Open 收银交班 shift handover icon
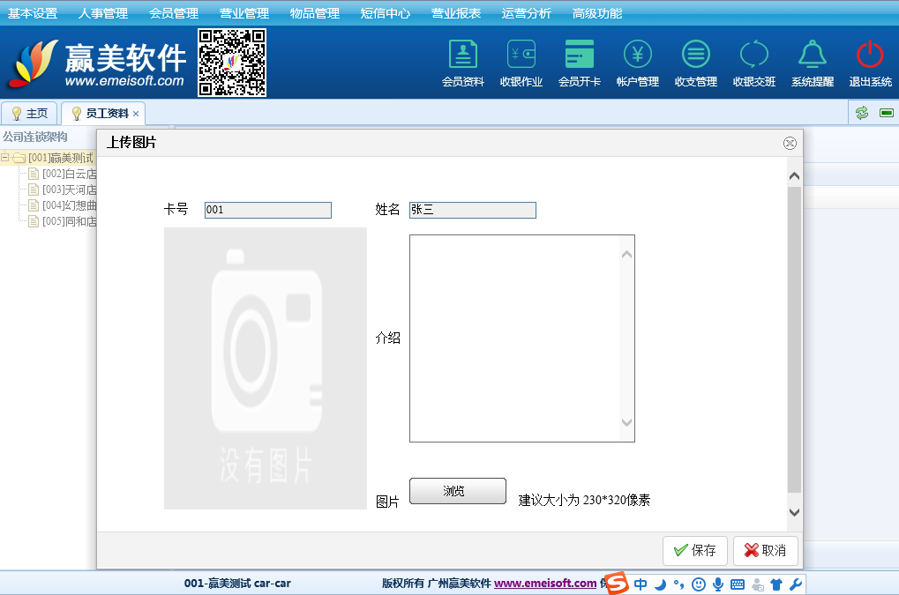 (x=753, y=63)
